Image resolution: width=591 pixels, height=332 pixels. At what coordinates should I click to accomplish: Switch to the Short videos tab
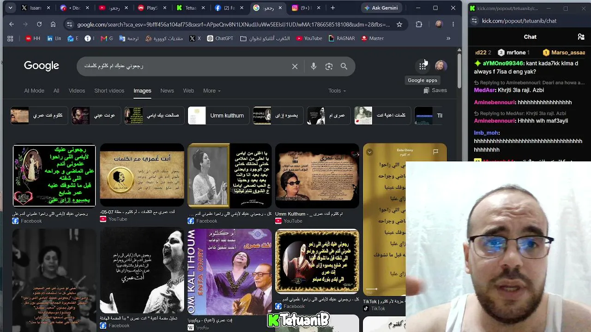109,91
